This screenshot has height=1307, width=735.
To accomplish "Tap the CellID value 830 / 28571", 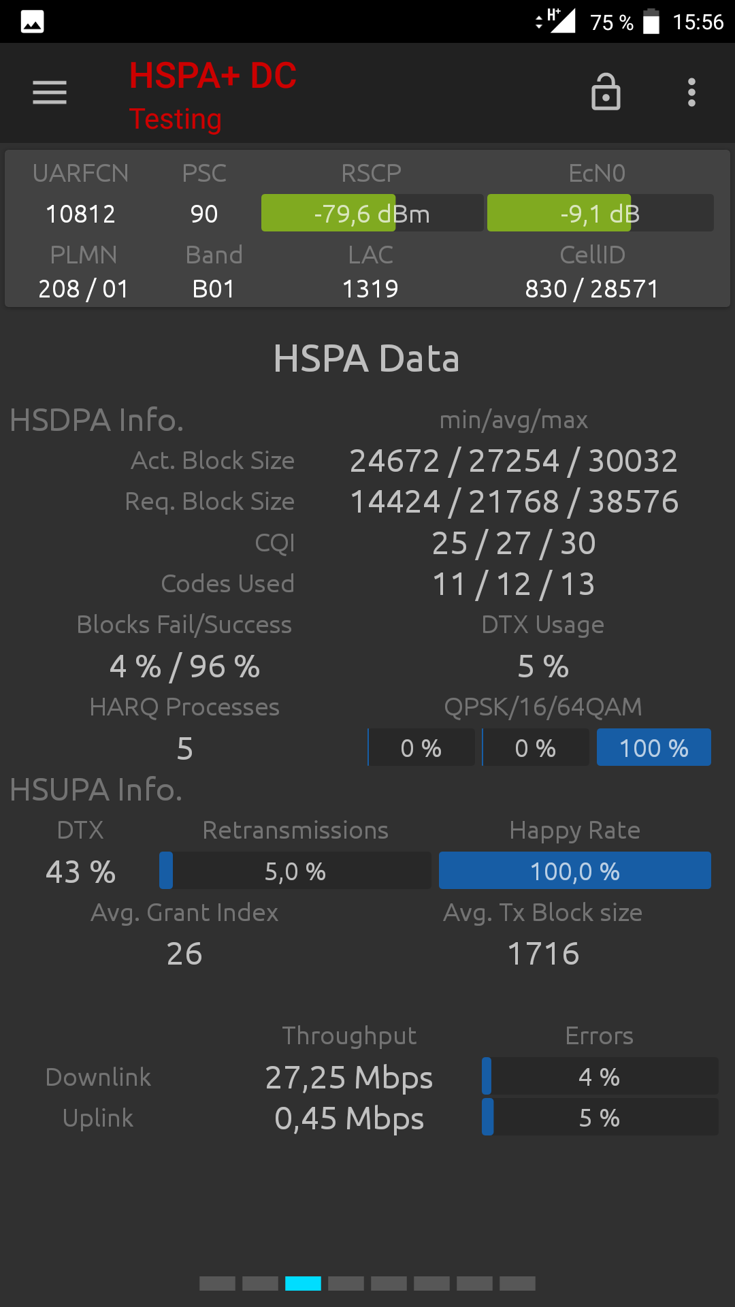I will point(592,289).
